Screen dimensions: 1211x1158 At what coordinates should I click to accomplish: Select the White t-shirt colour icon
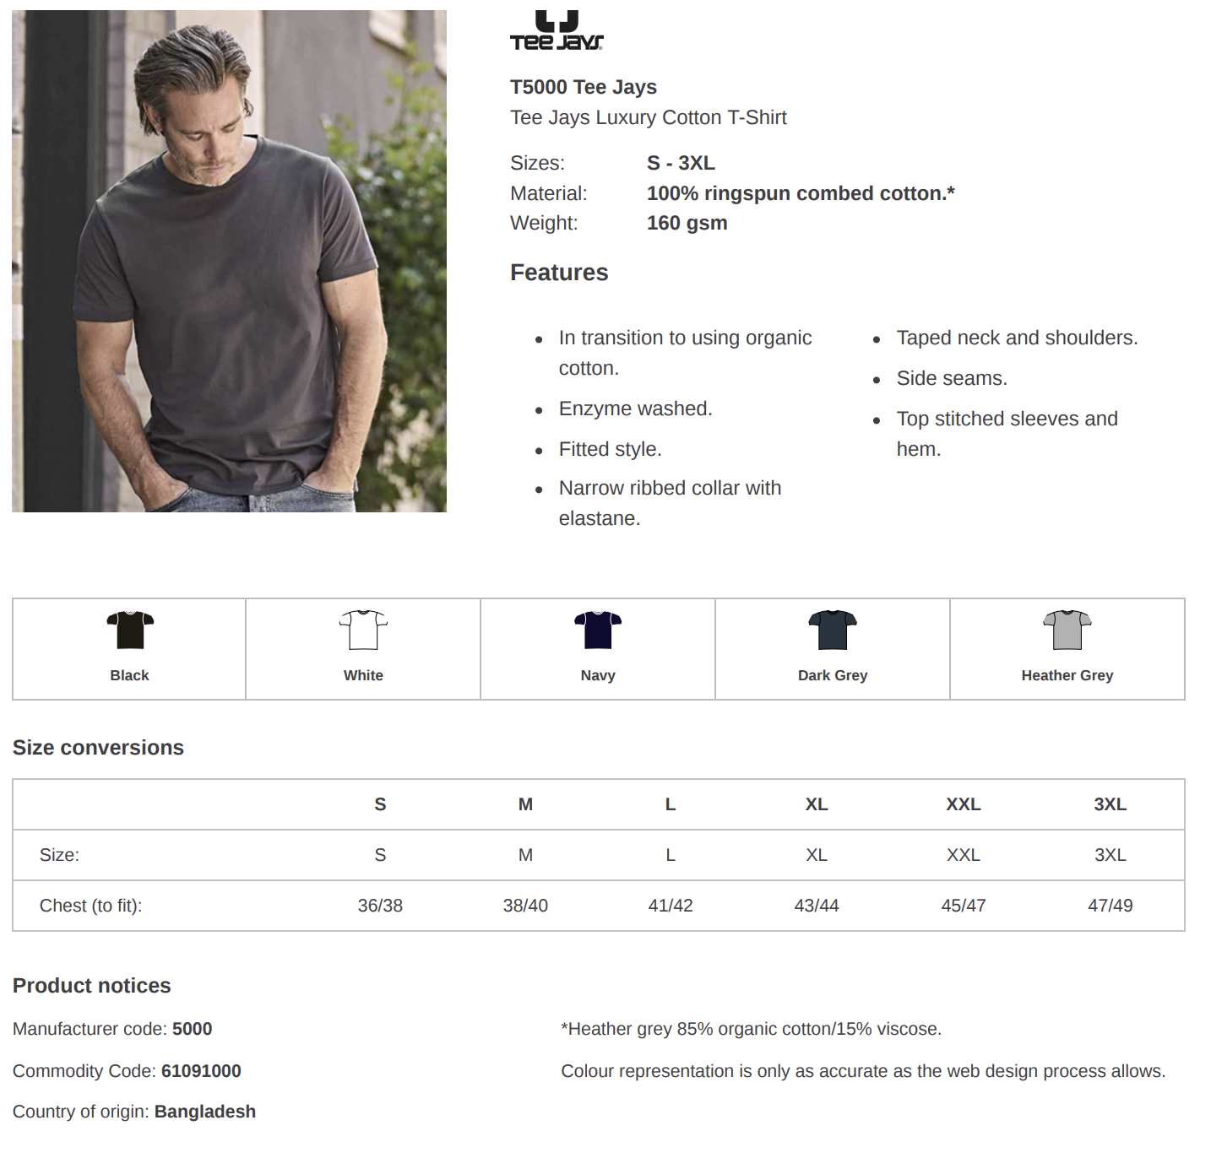(x=363, y=630)
